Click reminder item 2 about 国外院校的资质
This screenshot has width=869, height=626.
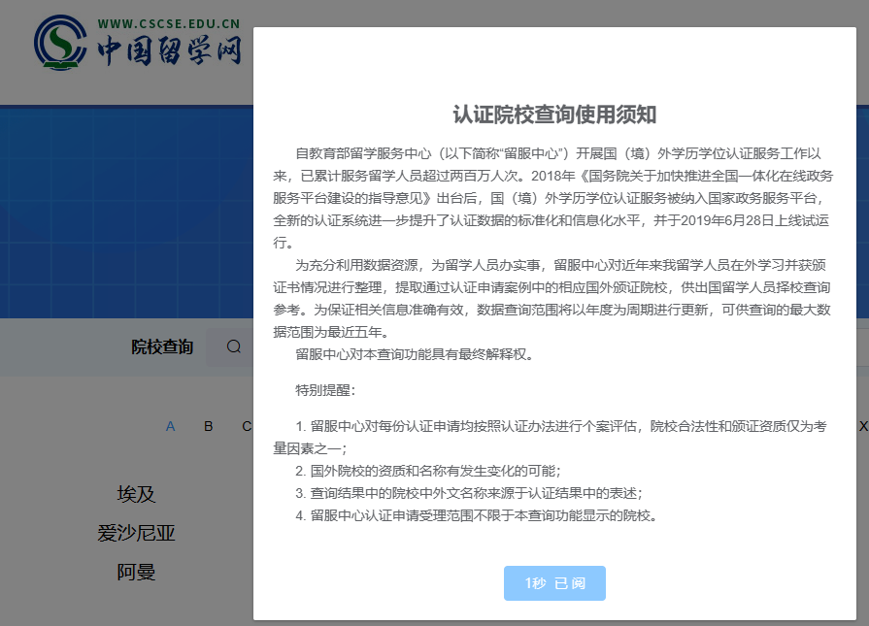coord(428,471)
